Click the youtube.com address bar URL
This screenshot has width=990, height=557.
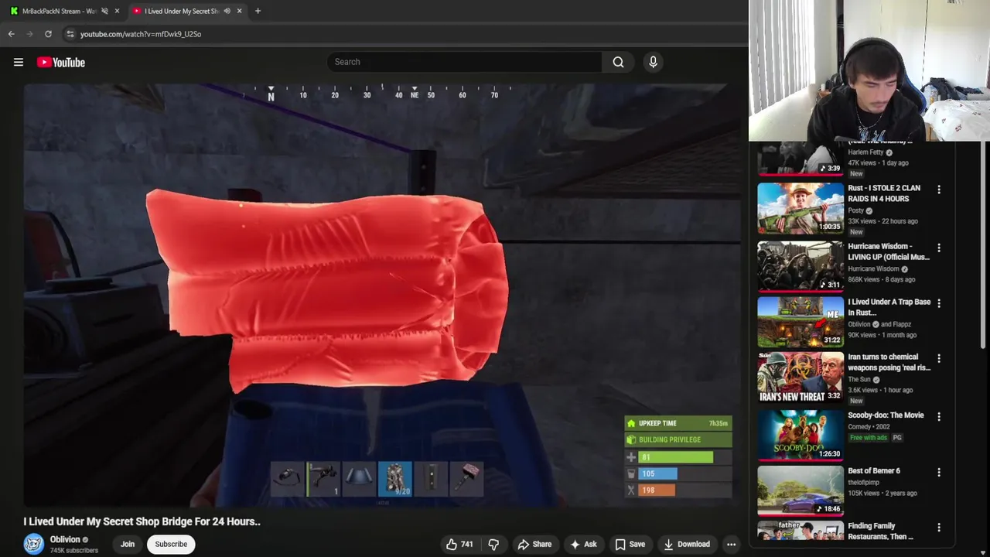tap(141, 34)
